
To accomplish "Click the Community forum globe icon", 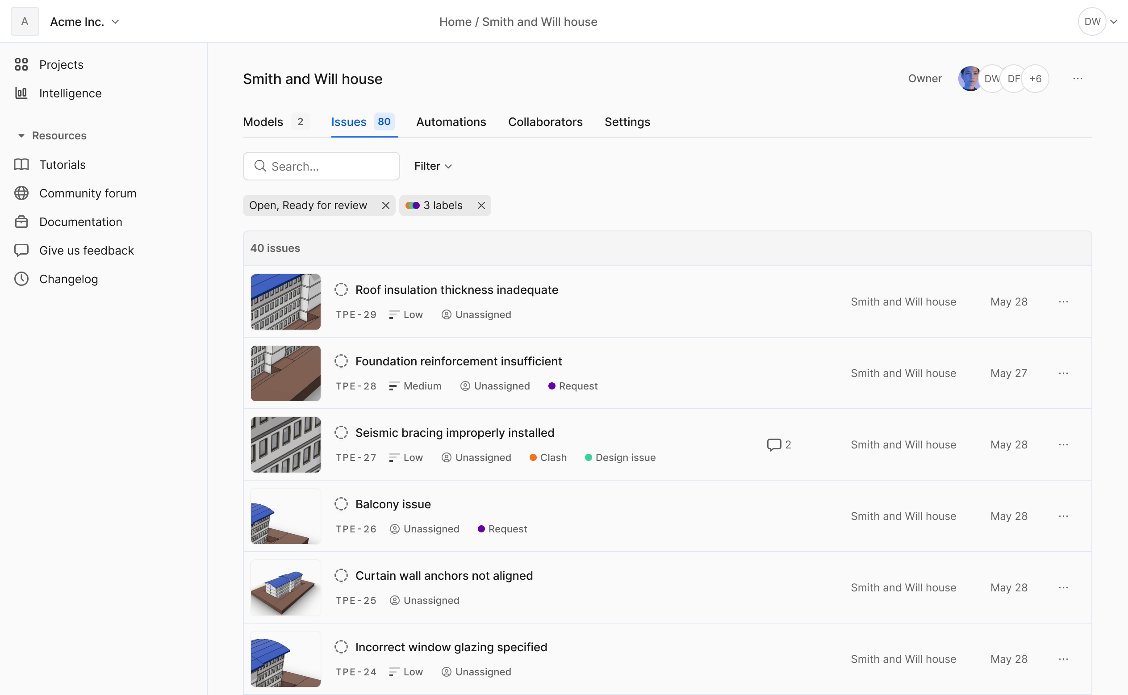I will (x=21, y=193).
